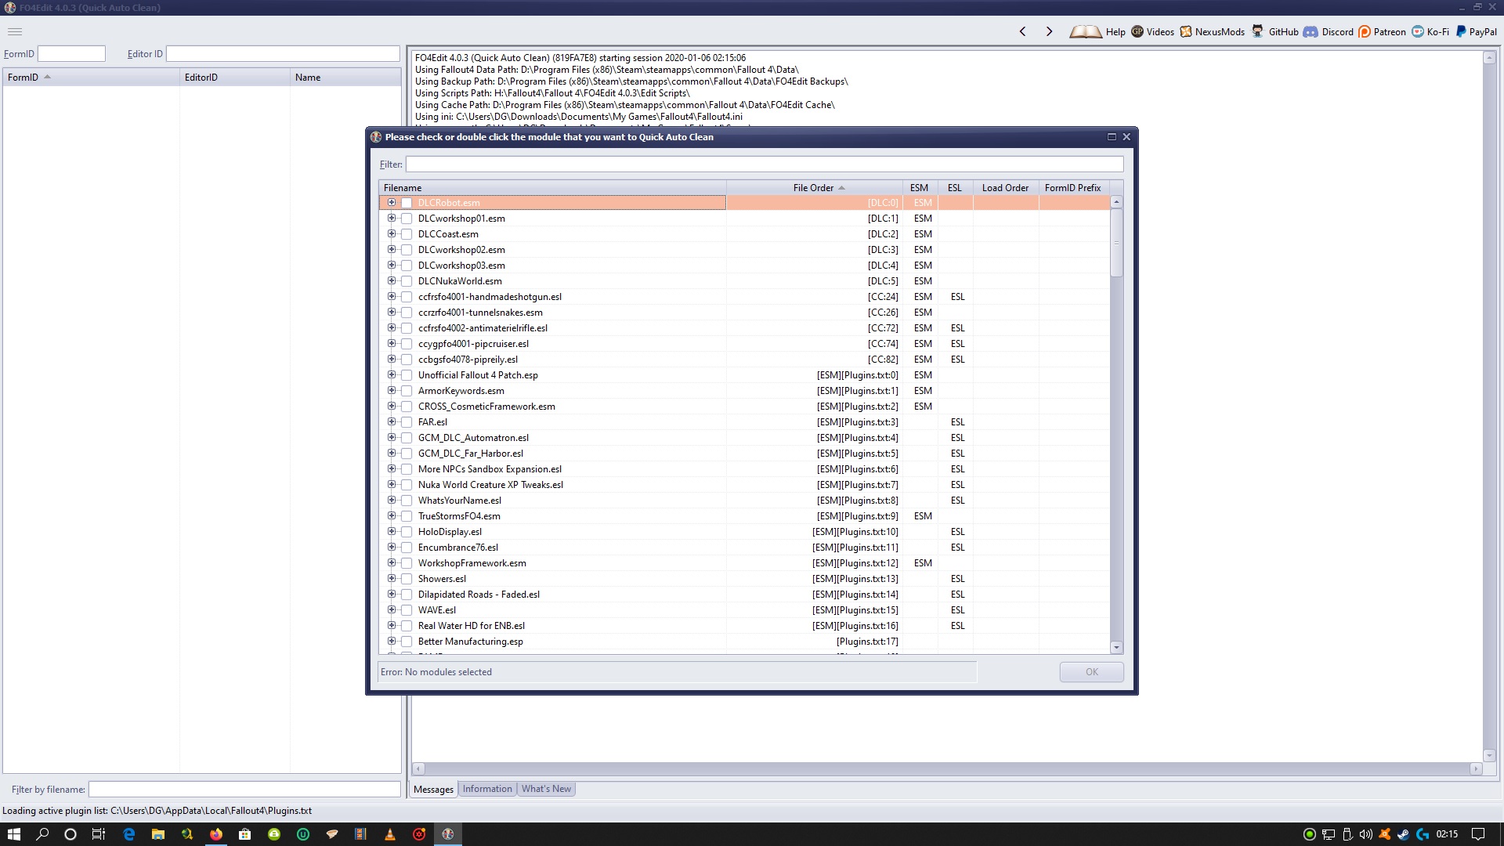The height and width of the screenshot is (846, 1504).
Task: Expand the DLCNukaWorld.esm tree node
Action: tap(392, 281)
